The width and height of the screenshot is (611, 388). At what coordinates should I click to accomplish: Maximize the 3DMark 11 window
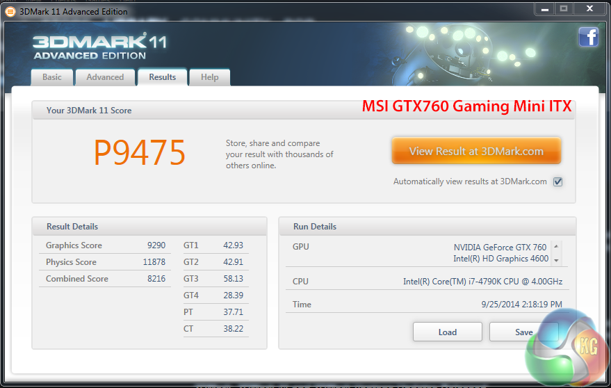564,9
